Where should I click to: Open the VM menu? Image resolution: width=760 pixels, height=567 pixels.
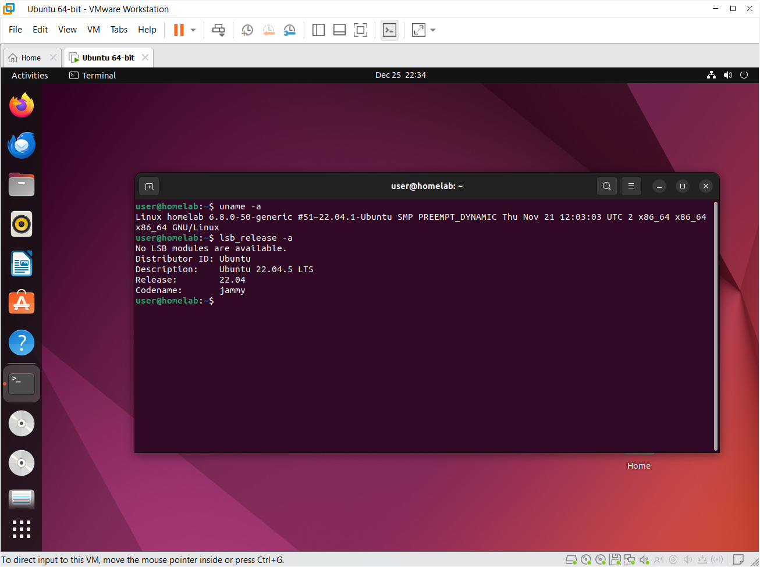tap(93, 30)
